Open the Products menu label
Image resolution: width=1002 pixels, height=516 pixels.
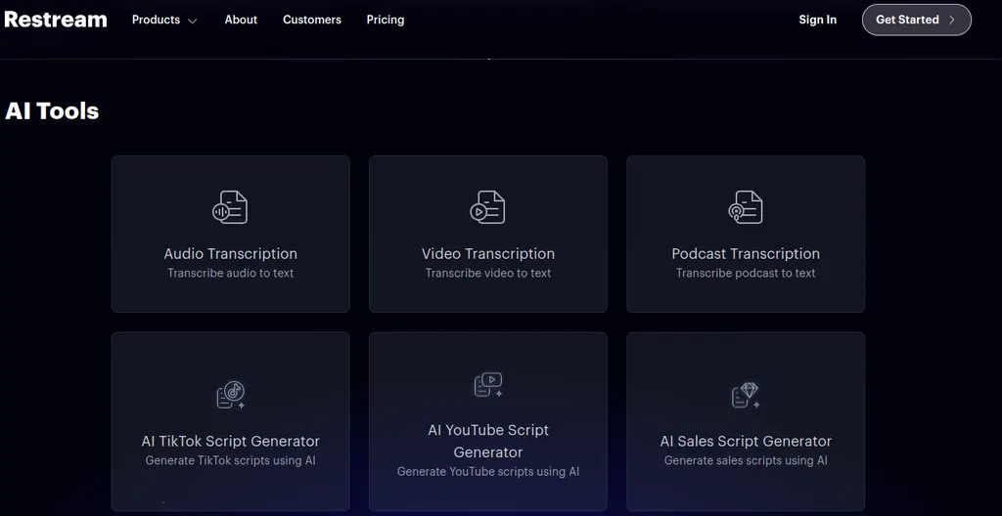click(156, 20)
